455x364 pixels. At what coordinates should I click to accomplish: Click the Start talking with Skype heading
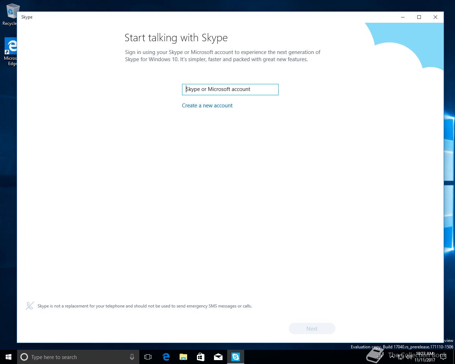tap(176, 38)
